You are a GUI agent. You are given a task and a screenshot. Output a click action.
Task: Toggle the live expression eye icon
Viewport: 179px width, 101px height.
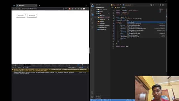tap(23, 67)
